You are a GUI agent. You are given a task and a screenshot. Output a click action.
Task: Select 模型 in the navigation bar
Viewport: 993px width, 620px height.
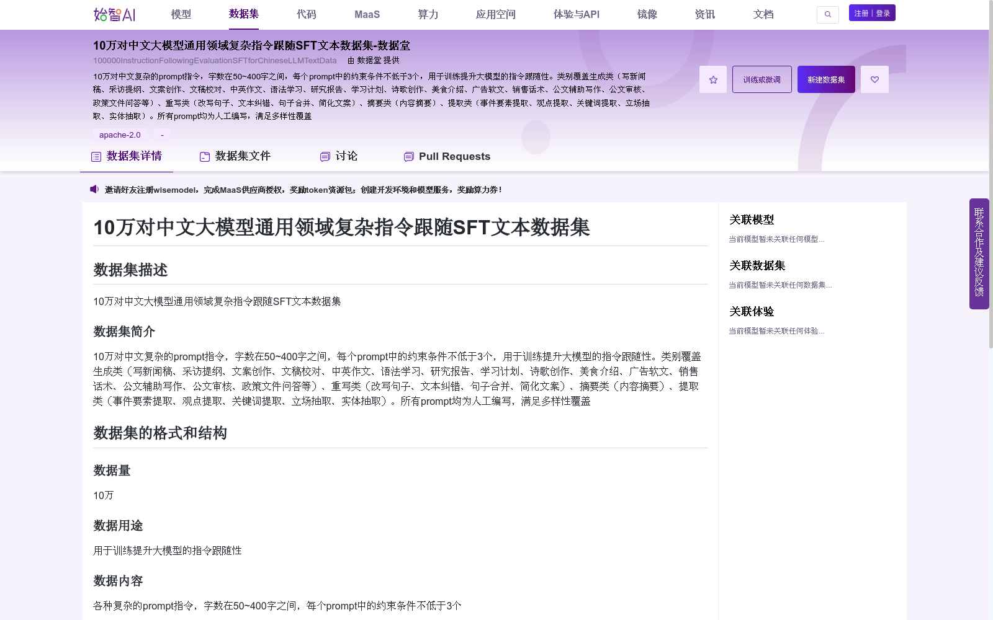click(x=182, y=14)
